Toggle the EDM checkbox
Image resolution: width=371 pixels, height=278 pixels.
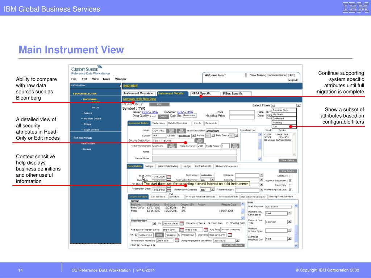[138, 245]
